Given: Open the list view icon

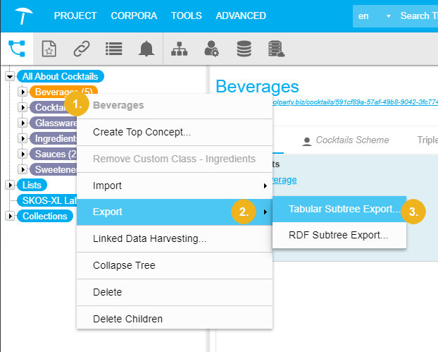Looking at the screenshot, I should coord(113,48).
